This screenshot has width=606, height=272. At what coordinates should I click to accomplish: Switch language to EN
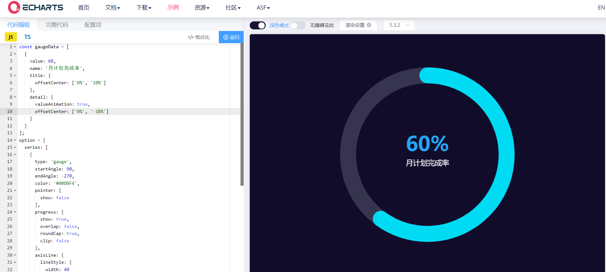pyautogui.click(x=601, y=8)
